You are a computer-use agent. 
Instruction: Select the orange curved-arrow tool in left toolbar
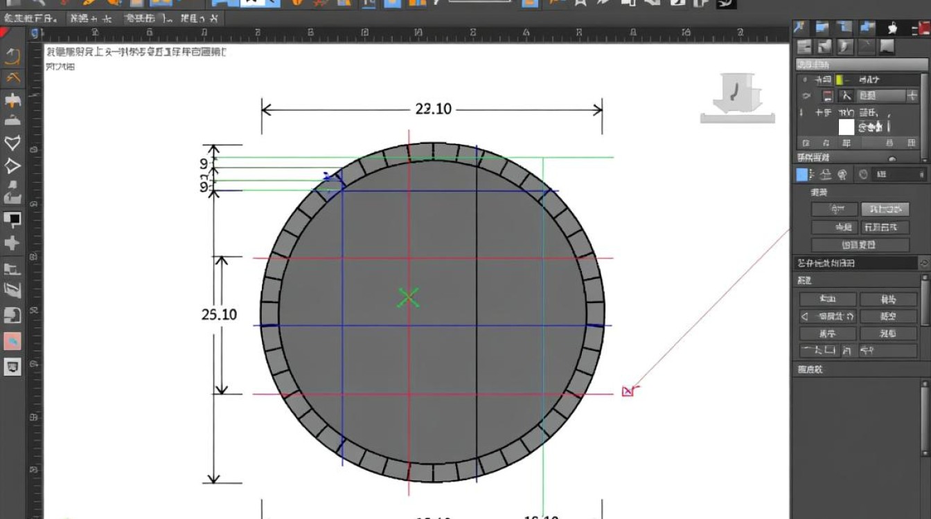coord(12,57)
